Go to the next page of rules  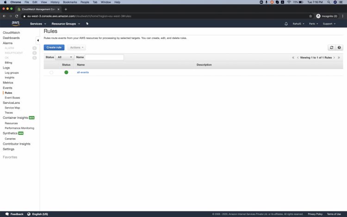(x=334, y=57)
